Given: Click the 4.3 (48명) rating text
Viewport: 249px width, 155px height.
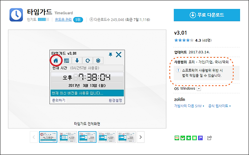Looking at the screenshot, I should pos(203,40).
